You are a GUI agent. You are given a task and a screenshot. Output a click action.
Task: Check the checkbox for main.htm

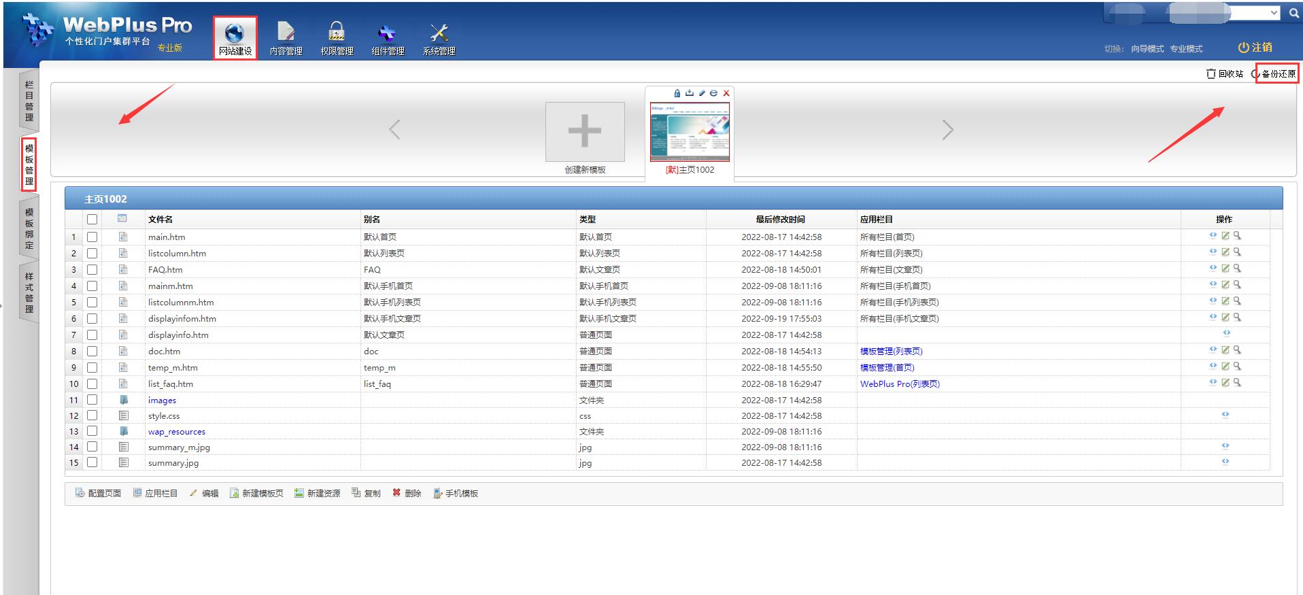click(92, 237)
